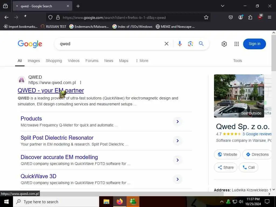This screenshot has width=276, height=207.
Task: Click the Call button
Action: click(248, 167)
